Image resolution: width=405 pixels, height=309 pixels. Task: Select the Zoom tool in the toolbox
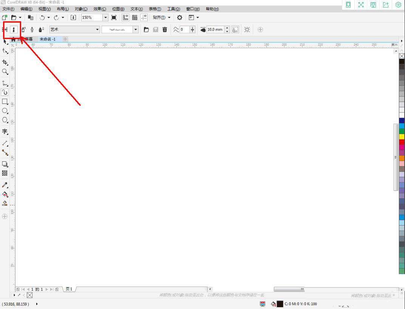click(5, 72)
